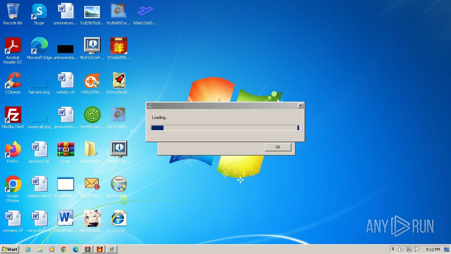
Task: Launch Google Chrome desktop shortcut
Action: [x=13, y=189]
